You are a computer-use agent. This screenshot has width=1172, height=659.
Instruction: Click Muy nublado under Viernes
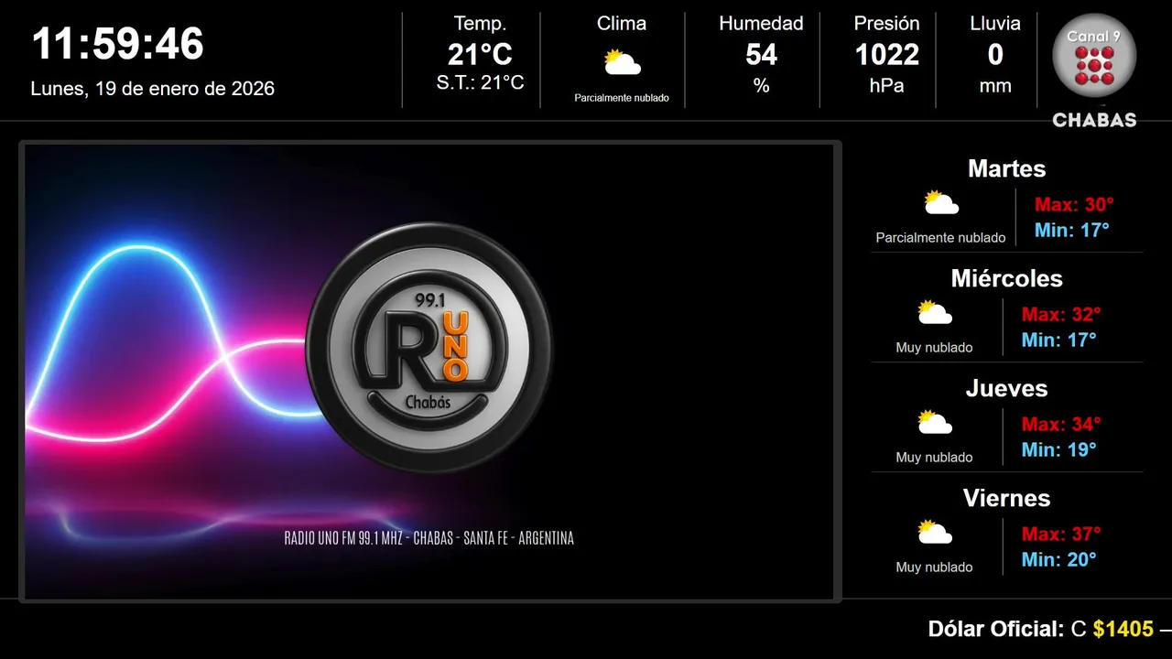934,567
